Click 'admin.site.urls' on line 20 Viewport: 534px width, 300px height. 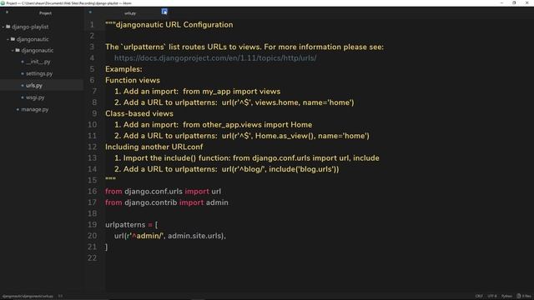(195, 236)
